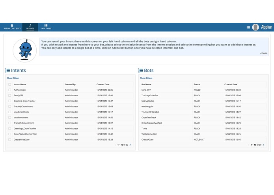Check the Authenticate intent checkbox
This screenshot has height=195, width=274.
pos(9,90)
